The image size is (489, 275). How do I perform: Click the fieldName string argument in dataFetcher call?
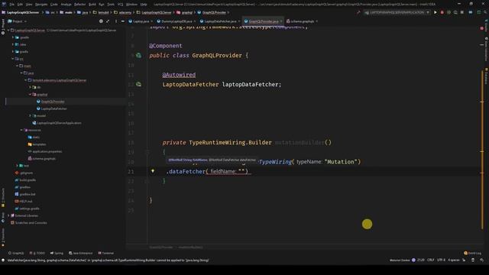click(241, 171)
